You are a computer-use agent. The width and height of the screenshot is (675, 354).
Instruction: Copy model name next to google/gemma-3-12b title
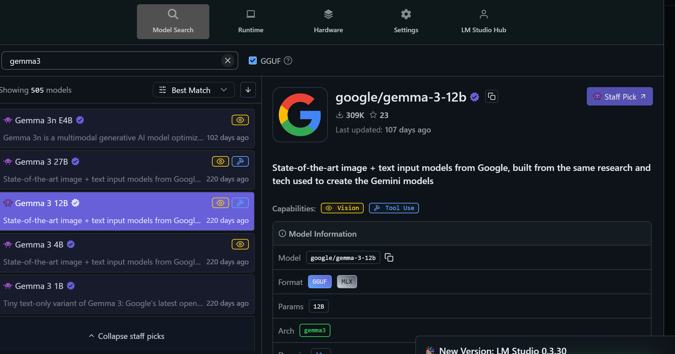point(491,97)
